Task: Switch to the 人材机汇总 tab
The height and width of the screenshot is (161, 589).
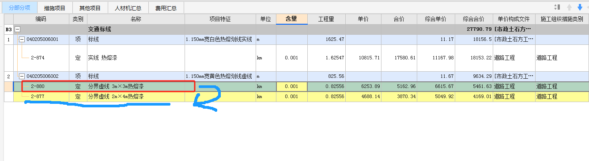Action: [x=128, y=8]
